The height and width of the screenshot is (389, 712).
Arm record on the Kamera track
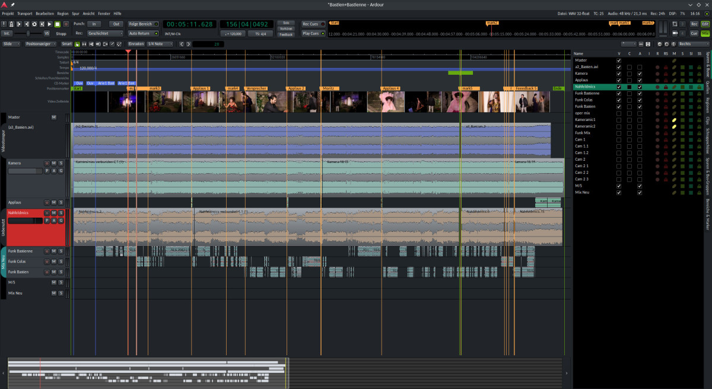pyautogui.click(x=47, y=163)
